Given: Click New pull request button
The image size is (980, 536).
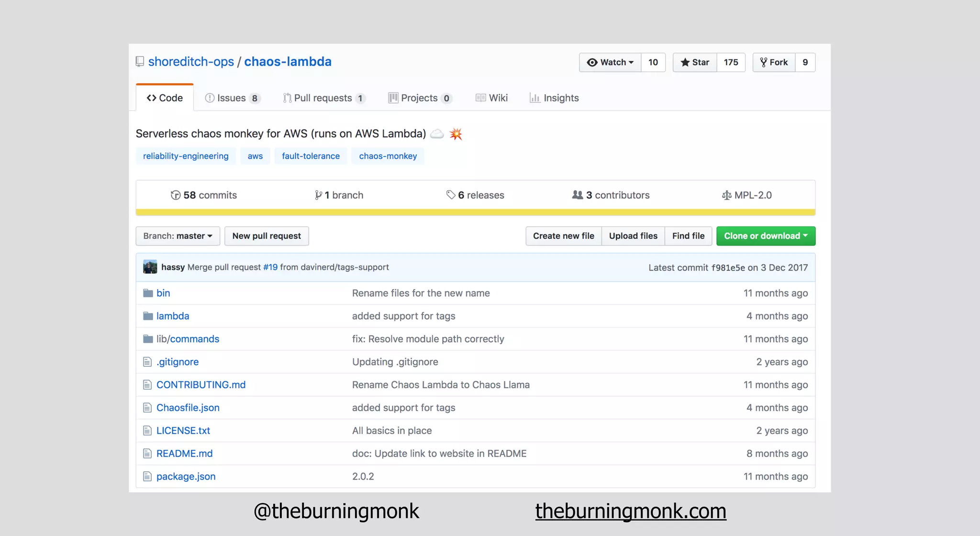Looking at the screenshot, I should pos(267,236).
